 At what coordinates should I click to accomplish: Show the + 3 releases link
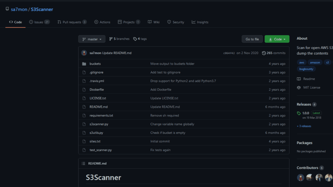(x=304, y=126)
